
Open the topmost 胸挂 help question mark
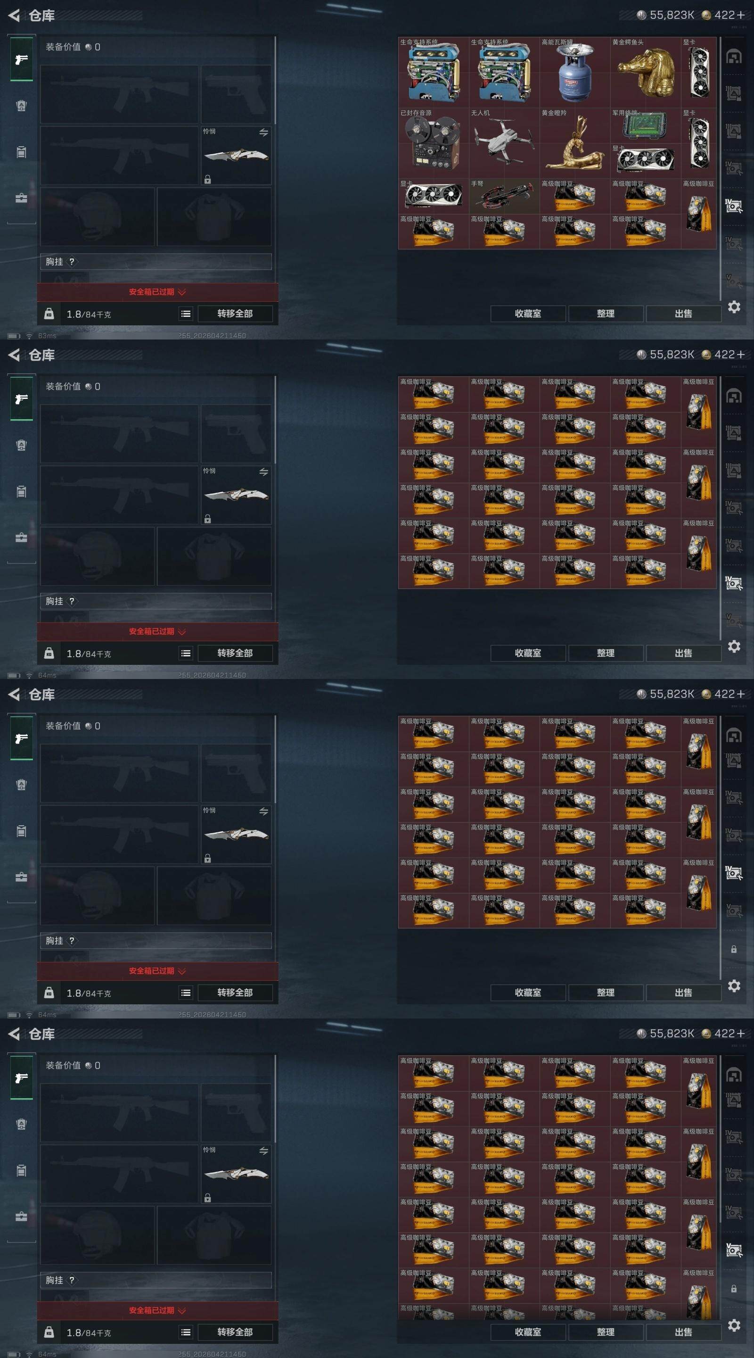tap(72, 262)
